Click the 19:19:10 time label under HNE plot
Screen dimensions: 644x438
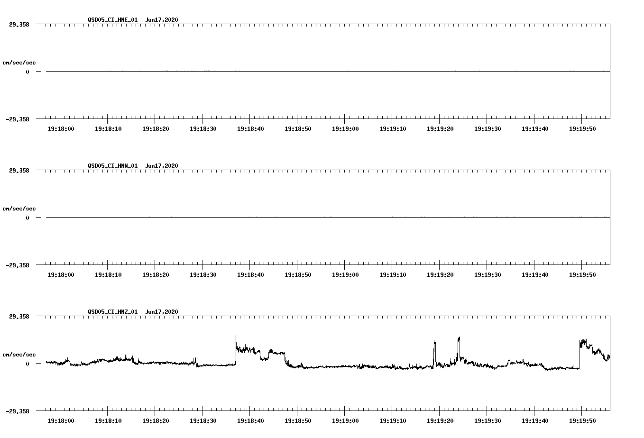pyautogui.click(x=393, y=128)
